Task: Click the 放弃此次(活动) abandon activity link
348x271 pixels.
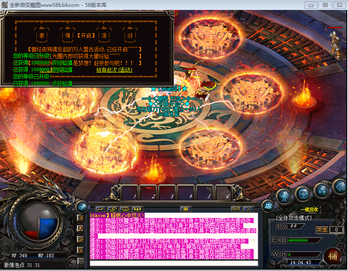Action: tap(115, 70)
